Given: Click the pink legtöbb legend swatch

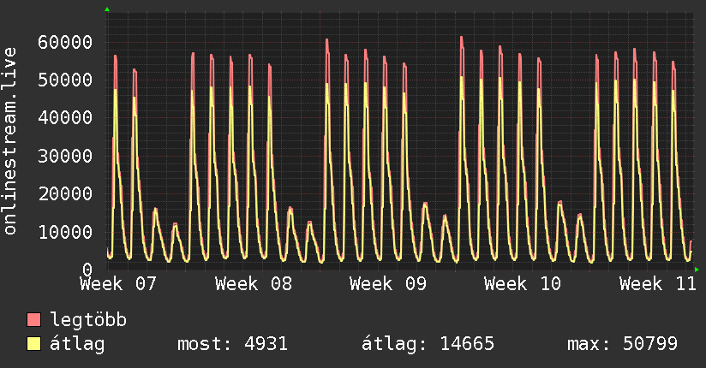Looking at the screenshot, I should [33, 319].
